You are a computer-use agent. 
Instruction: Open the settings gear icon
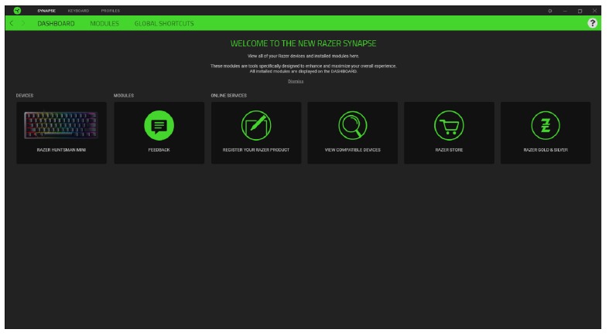click(550, 11)
